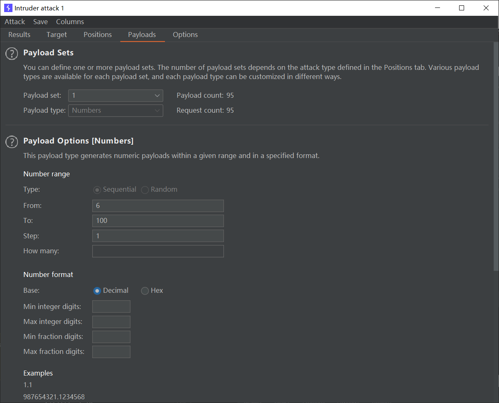The height and width of the screenshot is (403, 499).
Task: Maximize the Intruder attack 1 window
Action: (462, 8)
